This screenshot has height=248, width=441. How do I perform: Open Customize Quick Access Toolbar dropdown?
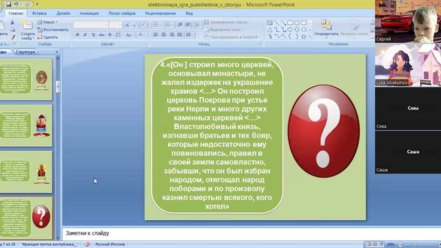pos(37,5)
